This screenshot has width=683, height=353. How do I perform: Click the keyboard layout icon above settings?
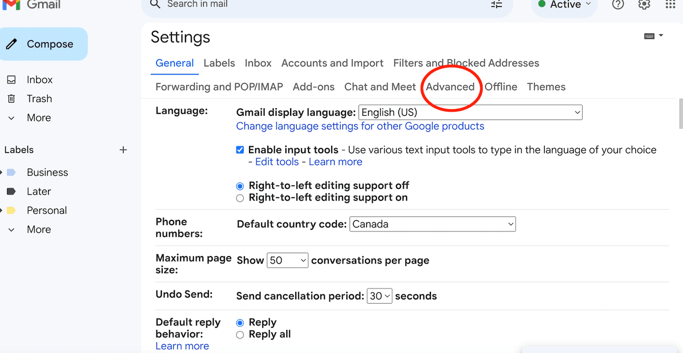tap(649, 35)
